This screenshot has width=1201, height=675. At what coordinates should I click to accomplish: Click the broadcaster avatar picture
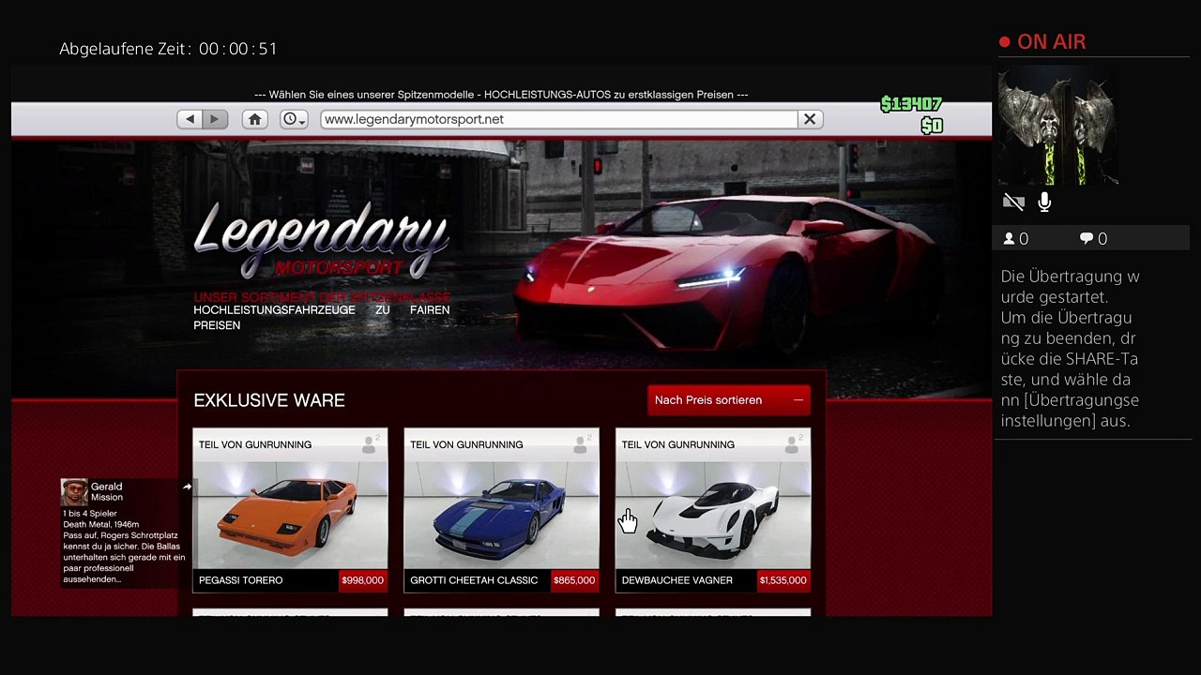(1057, 126)
